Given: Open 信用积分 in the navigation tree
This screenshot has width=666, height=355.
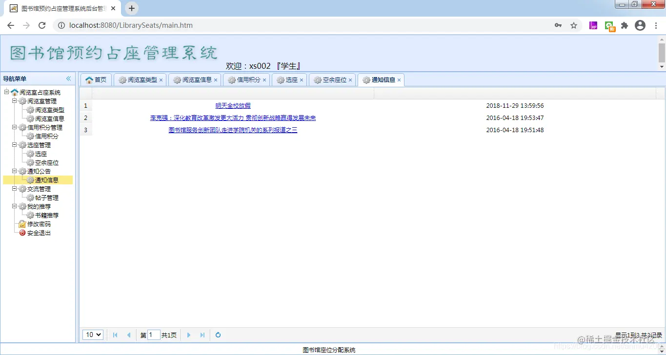Looking at the screenshot, I should pyautogui.click(x=47, y=136).
